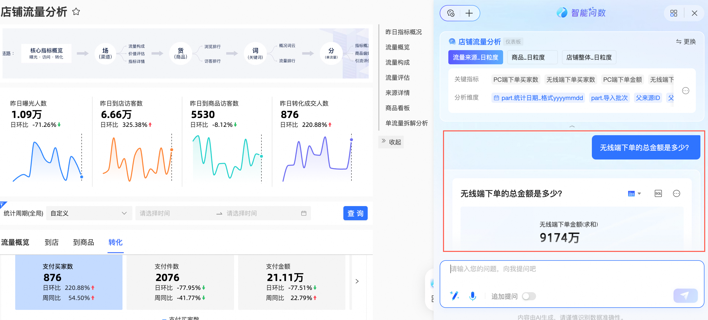
Task: Click the 场(渠道) flow circle
Action: [x=105, y=53]
